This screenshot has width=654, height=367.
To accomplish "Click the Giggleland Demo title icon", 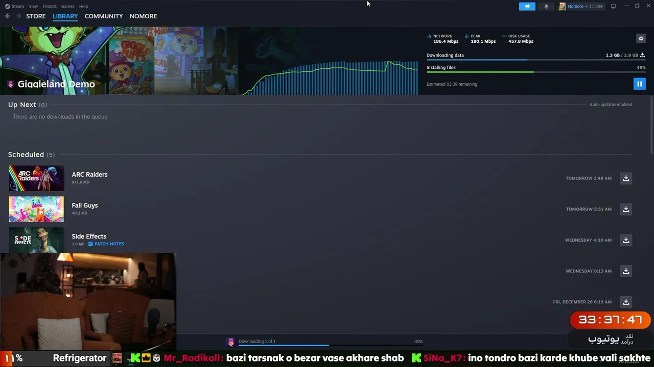I will 10,84.
